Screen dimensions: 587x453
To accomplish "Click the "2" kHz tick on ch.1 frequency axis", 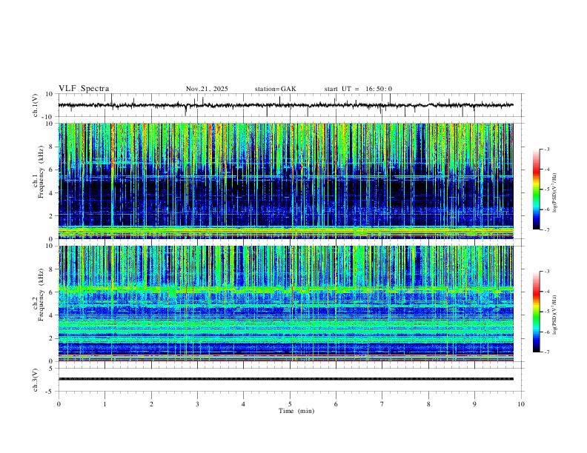I will 51,215.
